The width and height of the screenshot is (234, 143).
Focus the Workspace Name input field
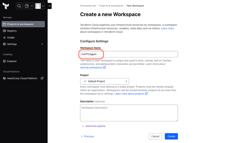coord(129,54)
